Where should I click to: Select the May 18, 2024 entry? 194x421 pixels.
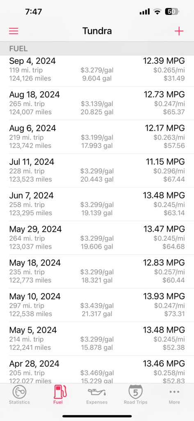97,272
